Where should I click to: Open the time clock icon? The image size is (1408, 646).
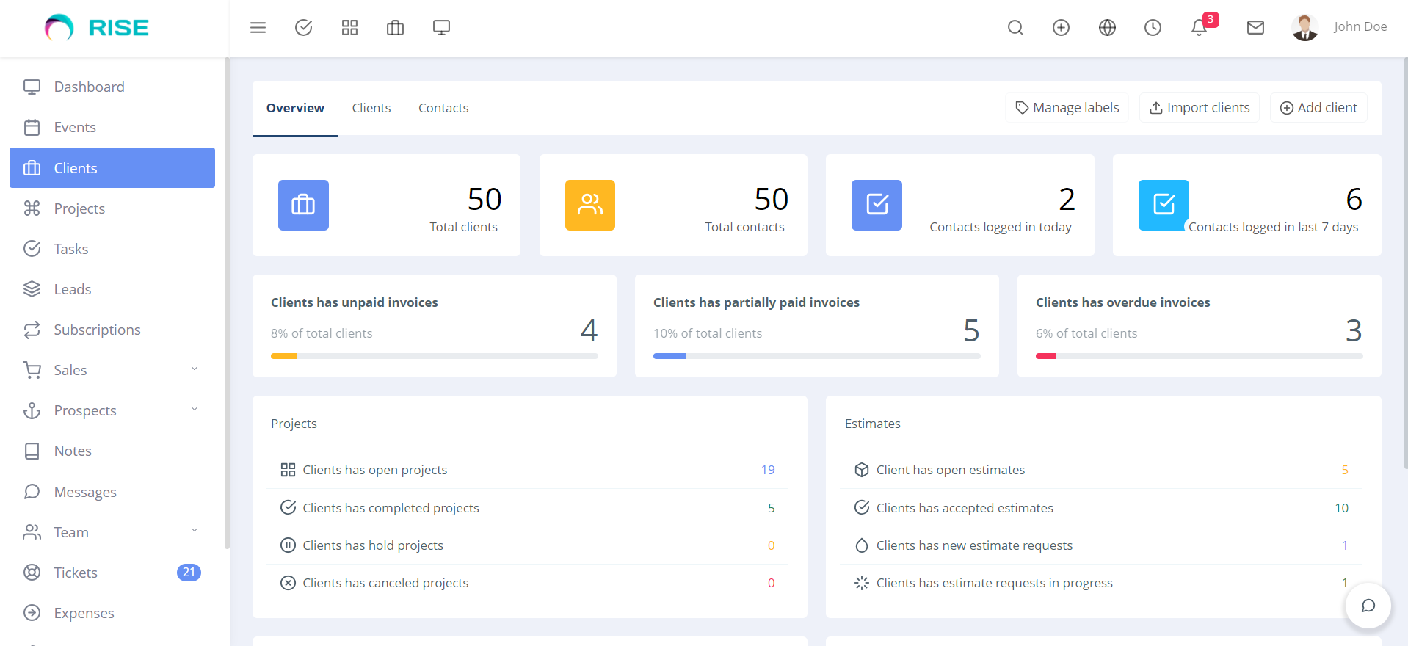(1153, 28)
